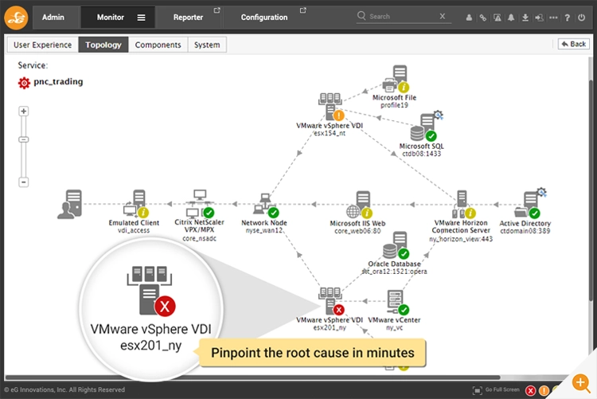Image resolution: width=597 pixels, height=399 pixels.
Task: Click the red critical status icon in footer
Action: (x=530, y=390)
